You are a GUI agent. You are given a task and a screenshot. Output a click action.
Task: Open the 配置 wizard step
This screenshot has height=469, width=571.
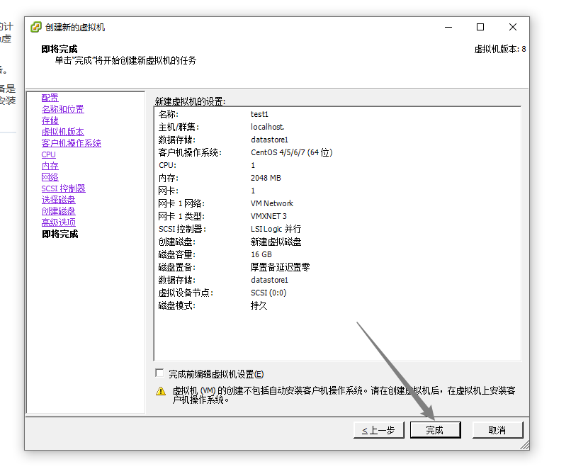tap(49, 97)
